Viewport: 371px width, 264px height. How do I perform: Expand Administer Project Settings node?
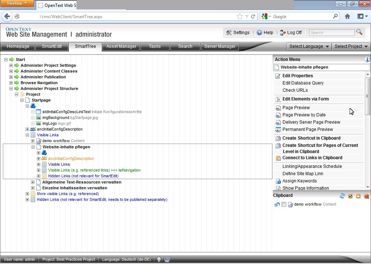click(x=11, y=65)
